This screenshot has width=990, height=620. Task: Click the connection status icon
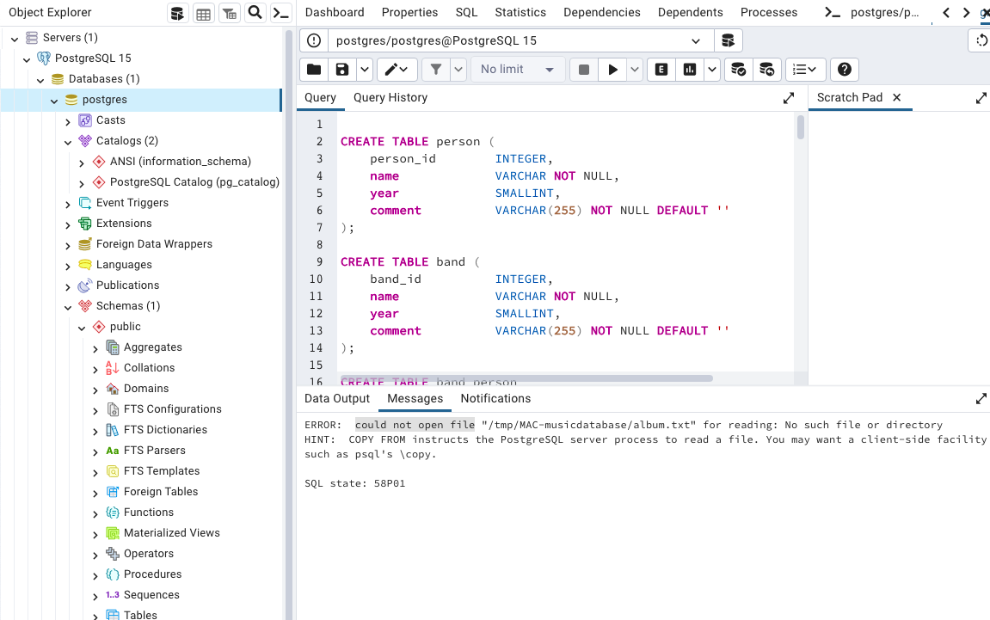(x=314, y=40)
